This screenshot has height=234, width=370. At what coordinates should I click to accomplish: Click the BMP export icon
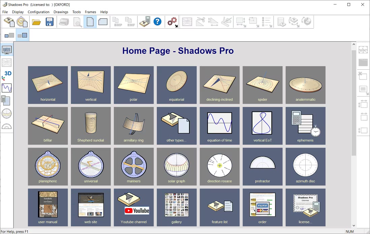tap(117, 22)
